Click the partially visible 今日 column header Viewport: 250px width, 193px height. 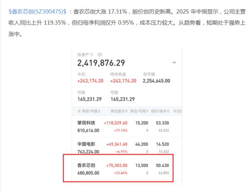click(177, 111)
